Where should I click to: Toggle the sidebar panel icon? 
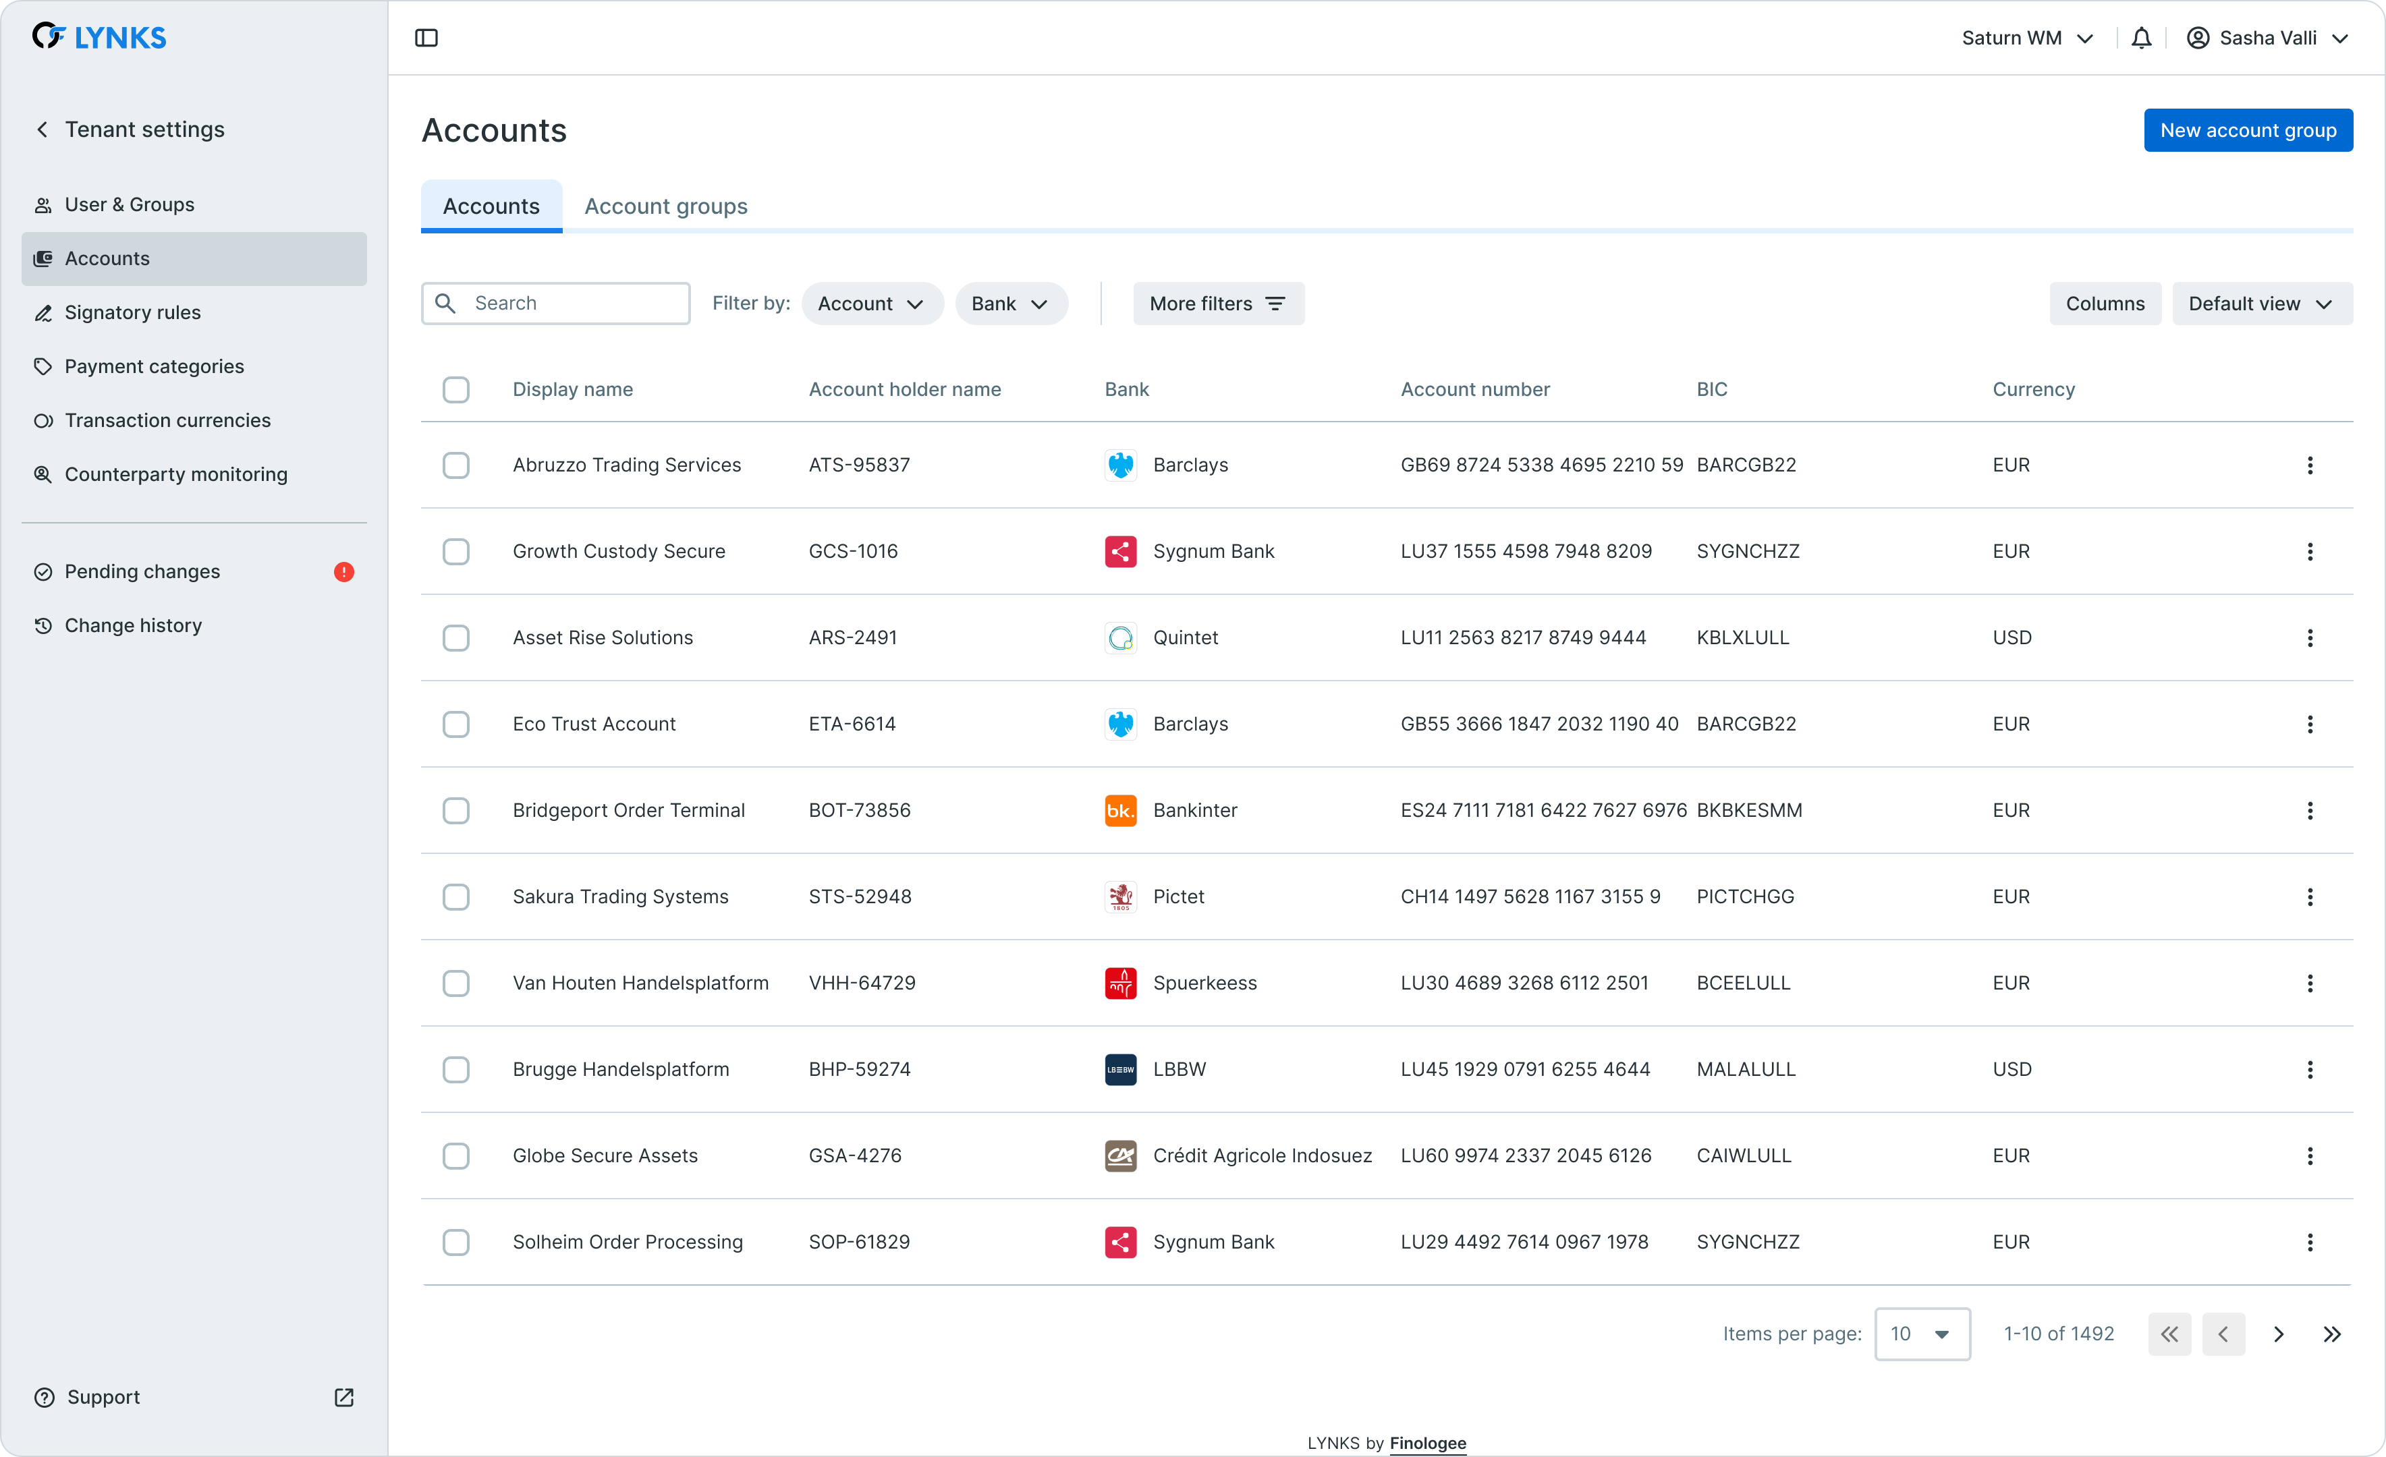click(426, 38)
